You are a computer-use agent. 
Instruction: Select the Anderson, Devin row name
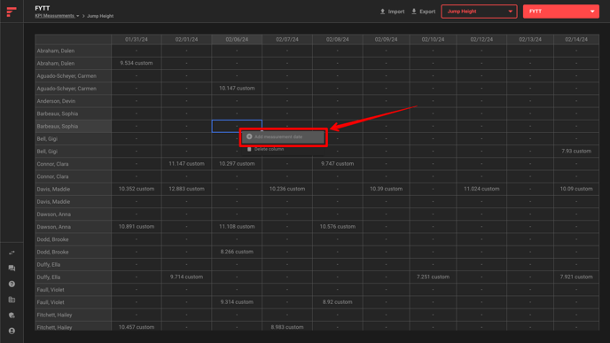click(x=73, y=101)
